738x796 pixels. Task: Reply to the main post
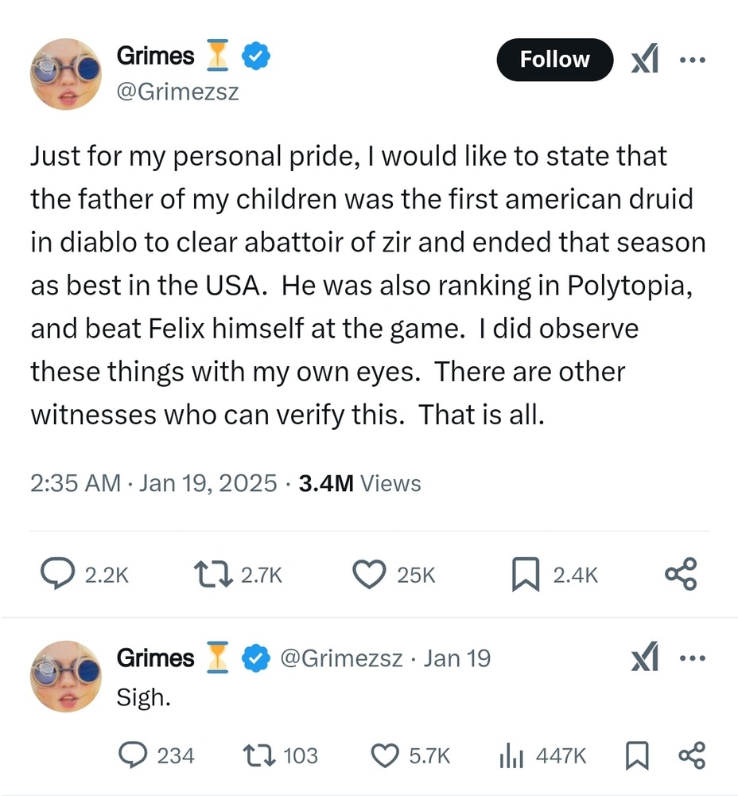click(x=57, y=575)
